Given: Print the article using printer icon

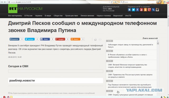Looking at the screenshot, I should tap(95, 40).
